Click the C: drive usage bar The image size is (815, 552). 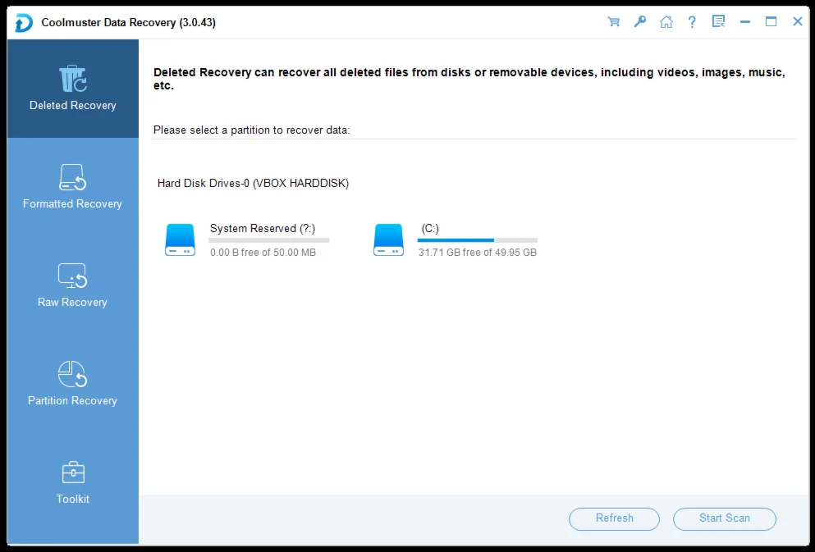pyautogui.click(x=477, y=240)
